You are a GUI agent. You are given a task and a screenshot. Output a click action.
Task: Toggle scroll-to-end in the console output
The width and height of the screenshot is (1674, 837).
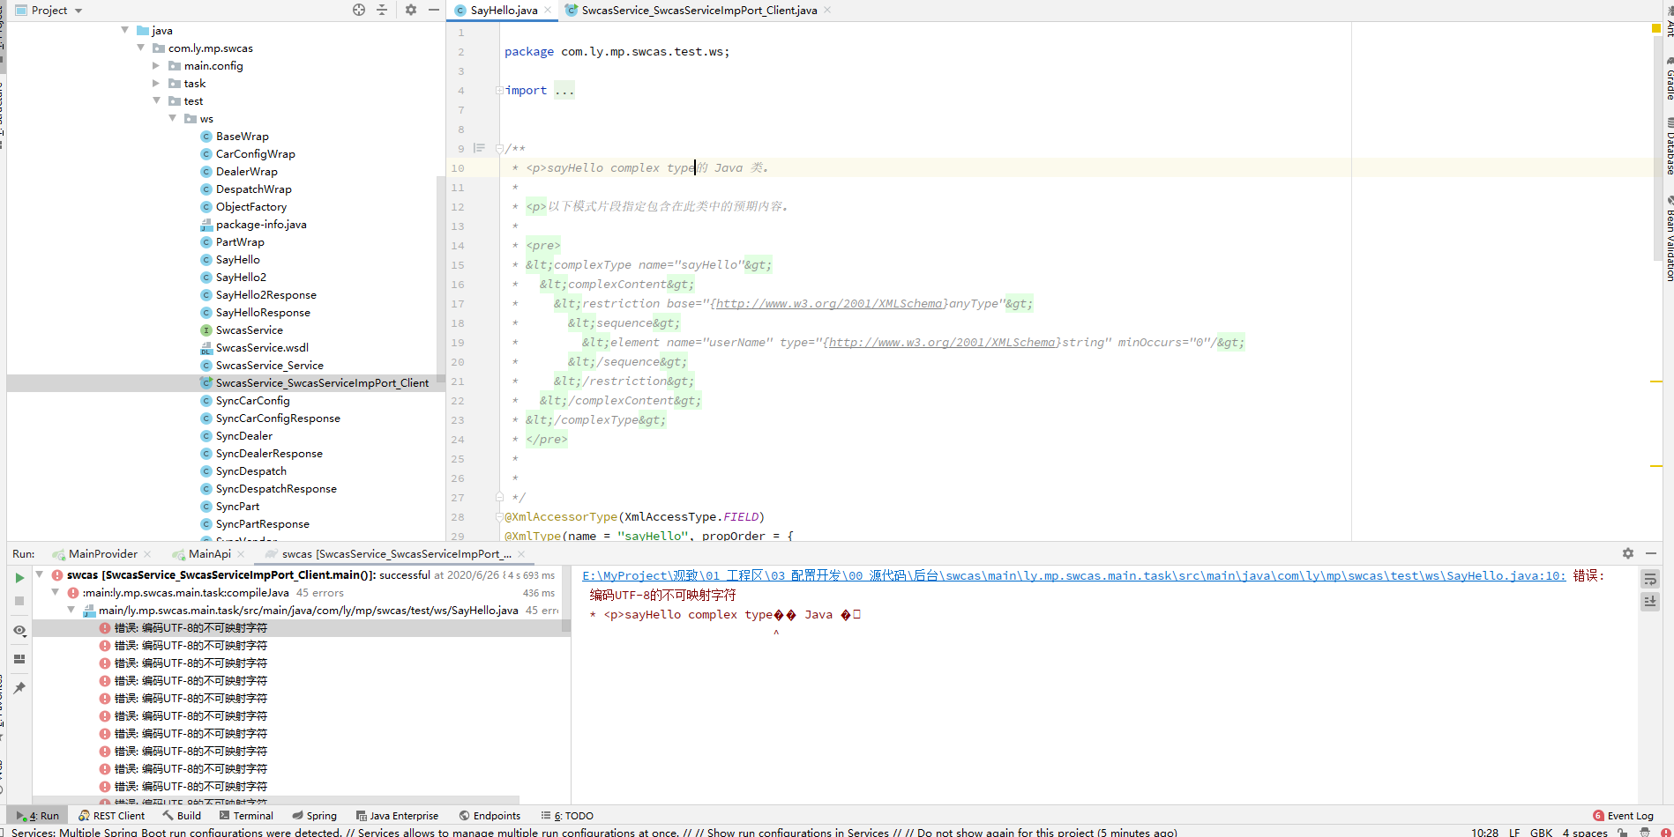[x=1650, y=601]
